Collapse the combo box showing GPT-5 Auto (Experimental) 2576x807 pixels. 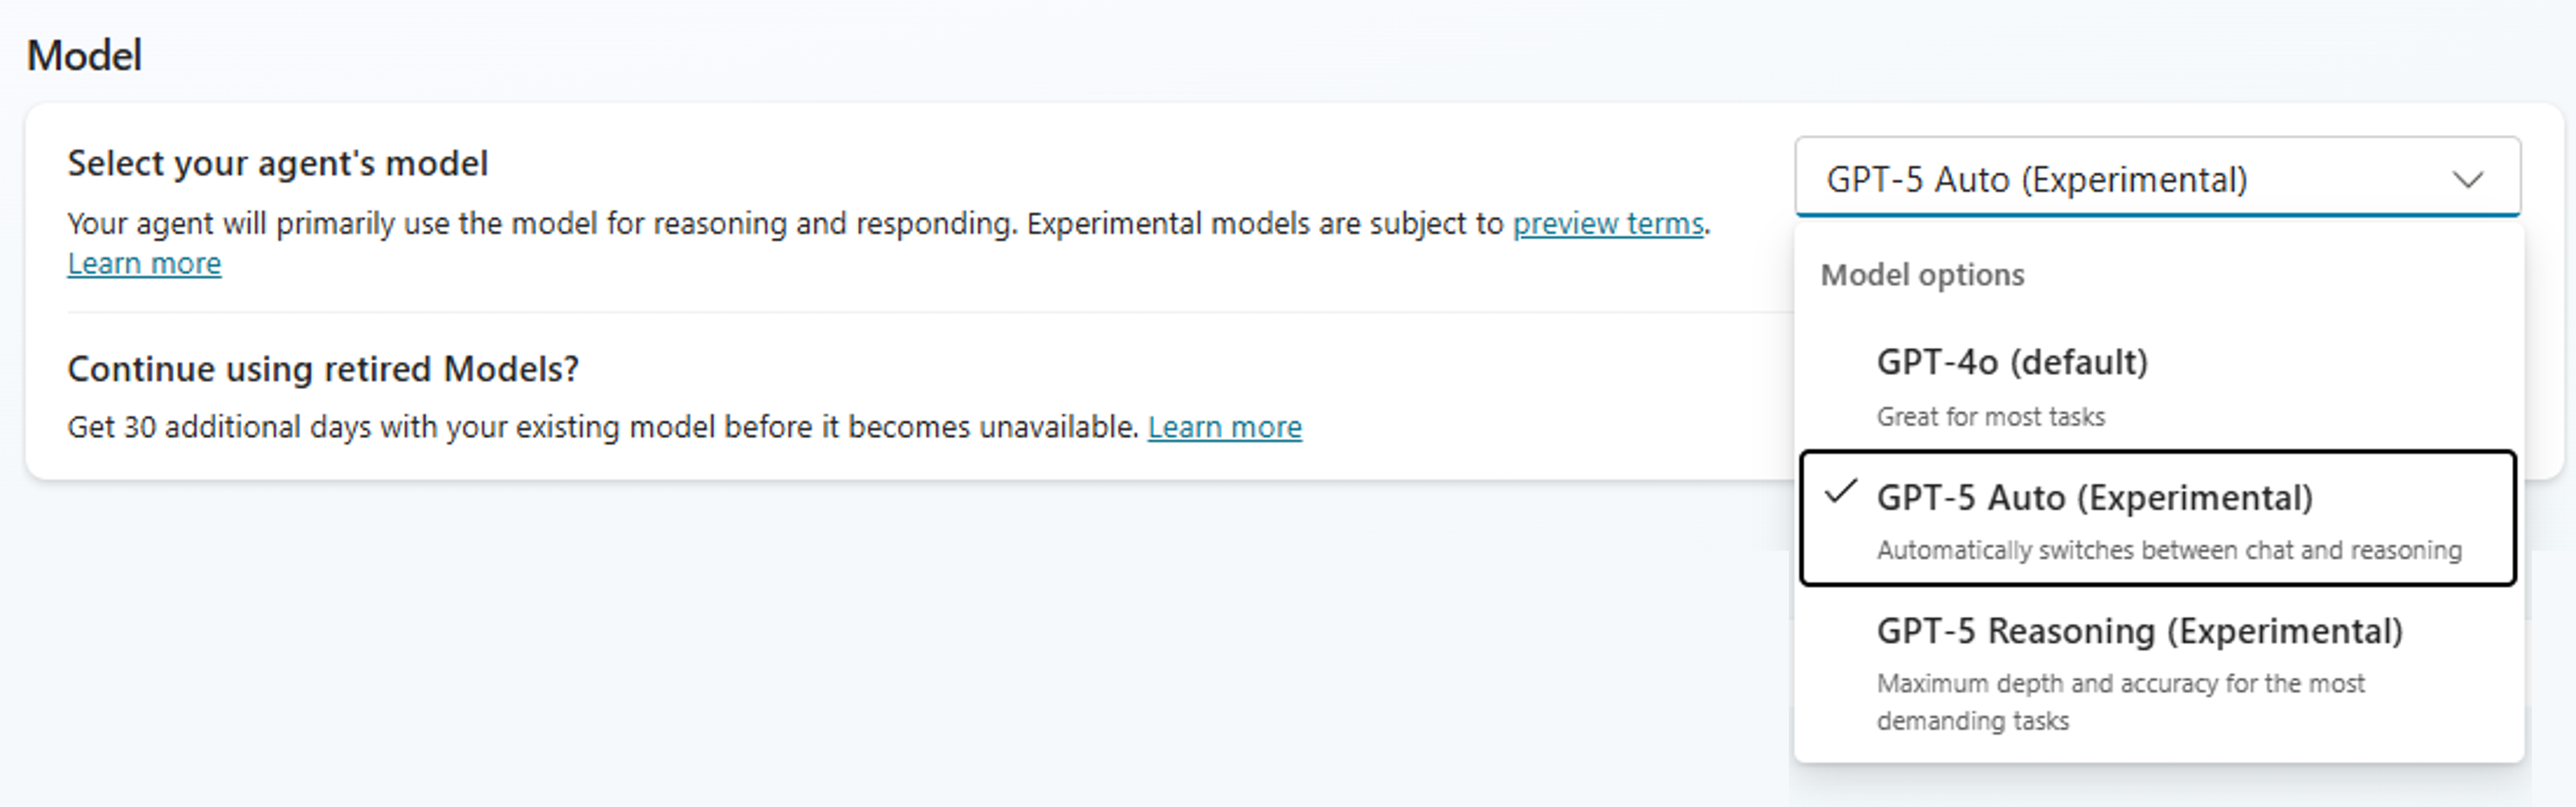[x=2157, y=177]
